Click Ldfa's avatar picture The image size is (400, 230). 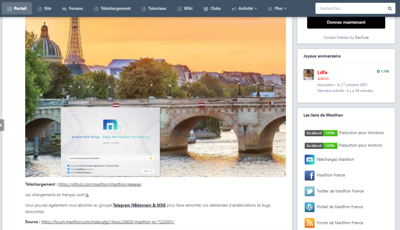[308, 74]
